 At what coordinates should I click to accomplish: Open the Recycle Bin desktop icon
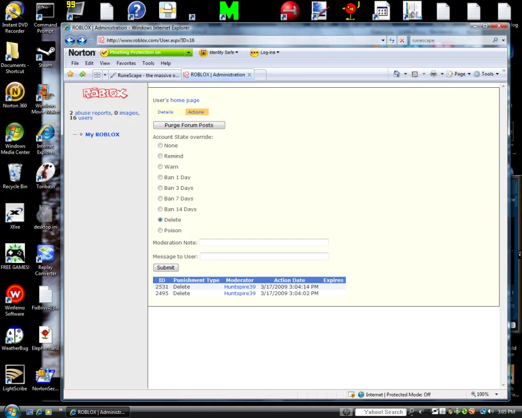15,174
